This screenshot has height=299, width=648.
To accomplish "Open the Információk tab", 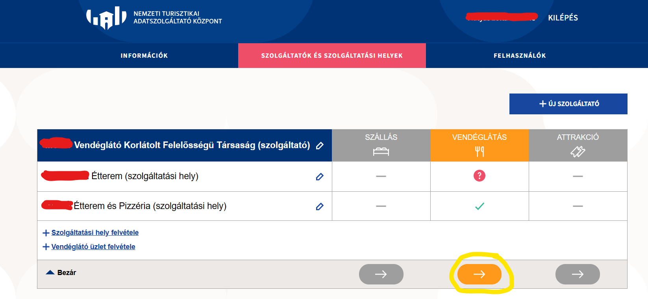I will click(x=144, y=55).
